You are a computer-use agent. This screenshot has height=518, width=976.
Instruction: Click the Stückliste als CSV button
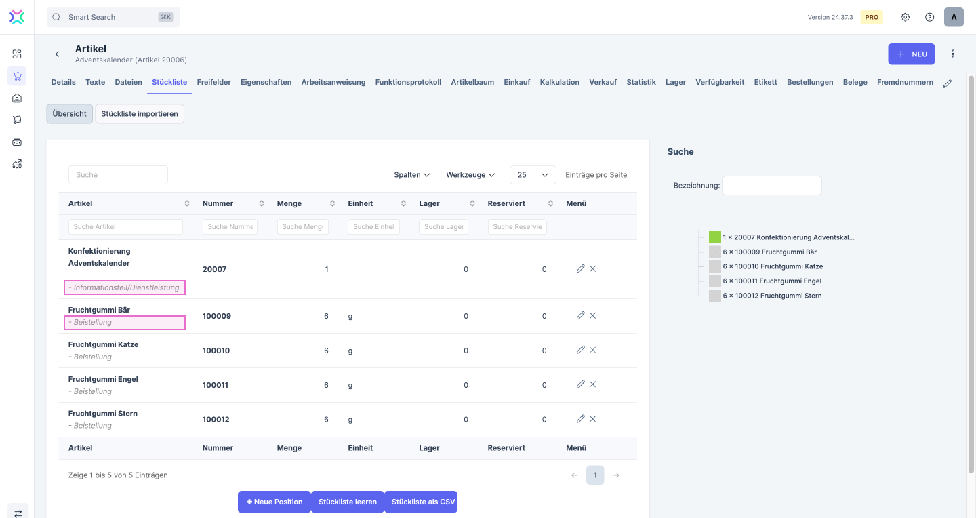[x=420, y=502]
